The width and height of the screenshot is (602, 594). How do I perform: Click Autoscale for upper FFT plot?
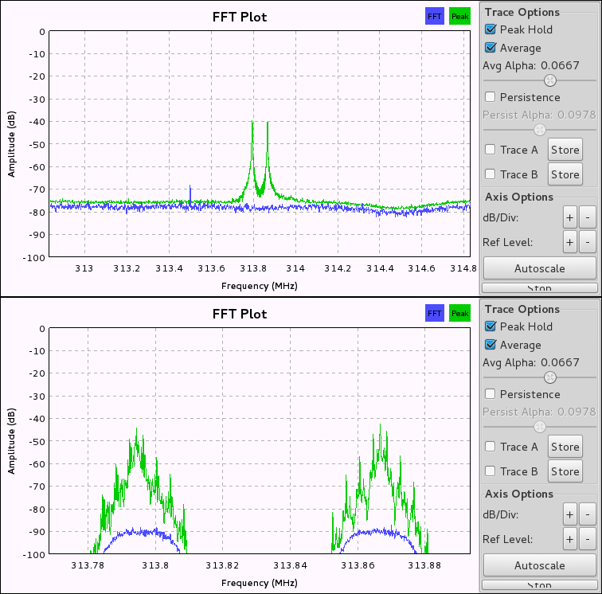coord(539,268)
